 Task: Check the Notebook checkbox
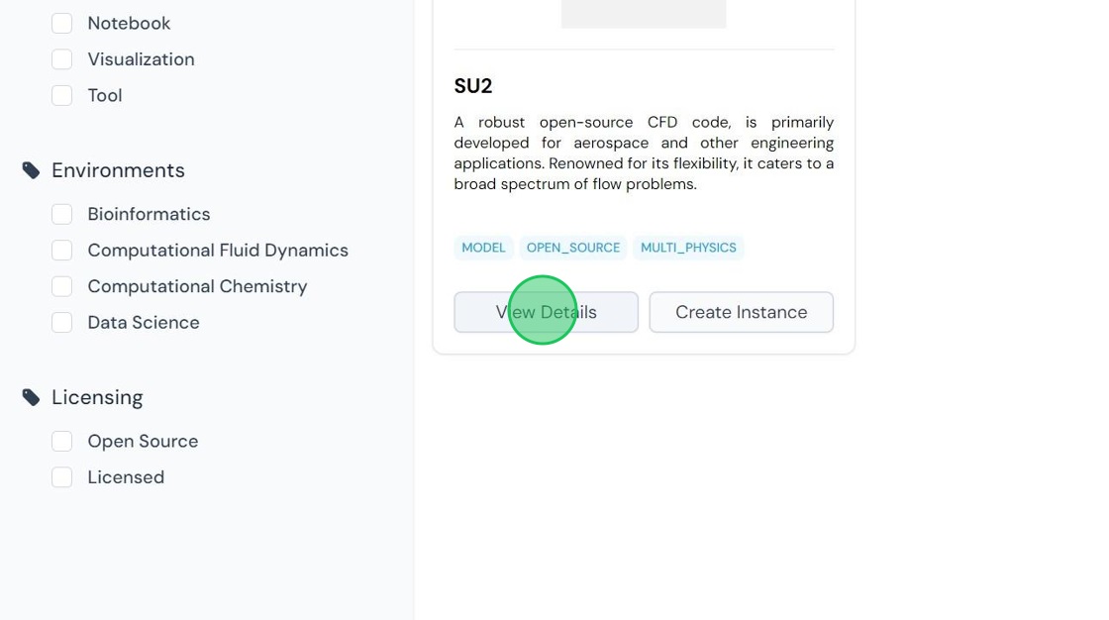pos(61,24)
